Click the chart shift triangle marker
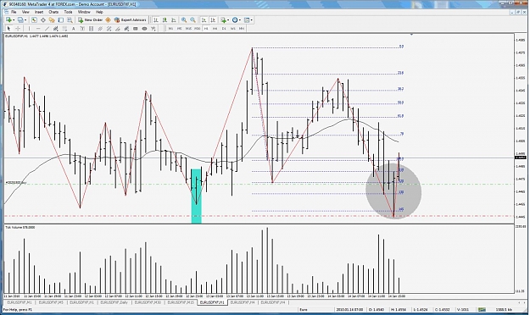 411,35
